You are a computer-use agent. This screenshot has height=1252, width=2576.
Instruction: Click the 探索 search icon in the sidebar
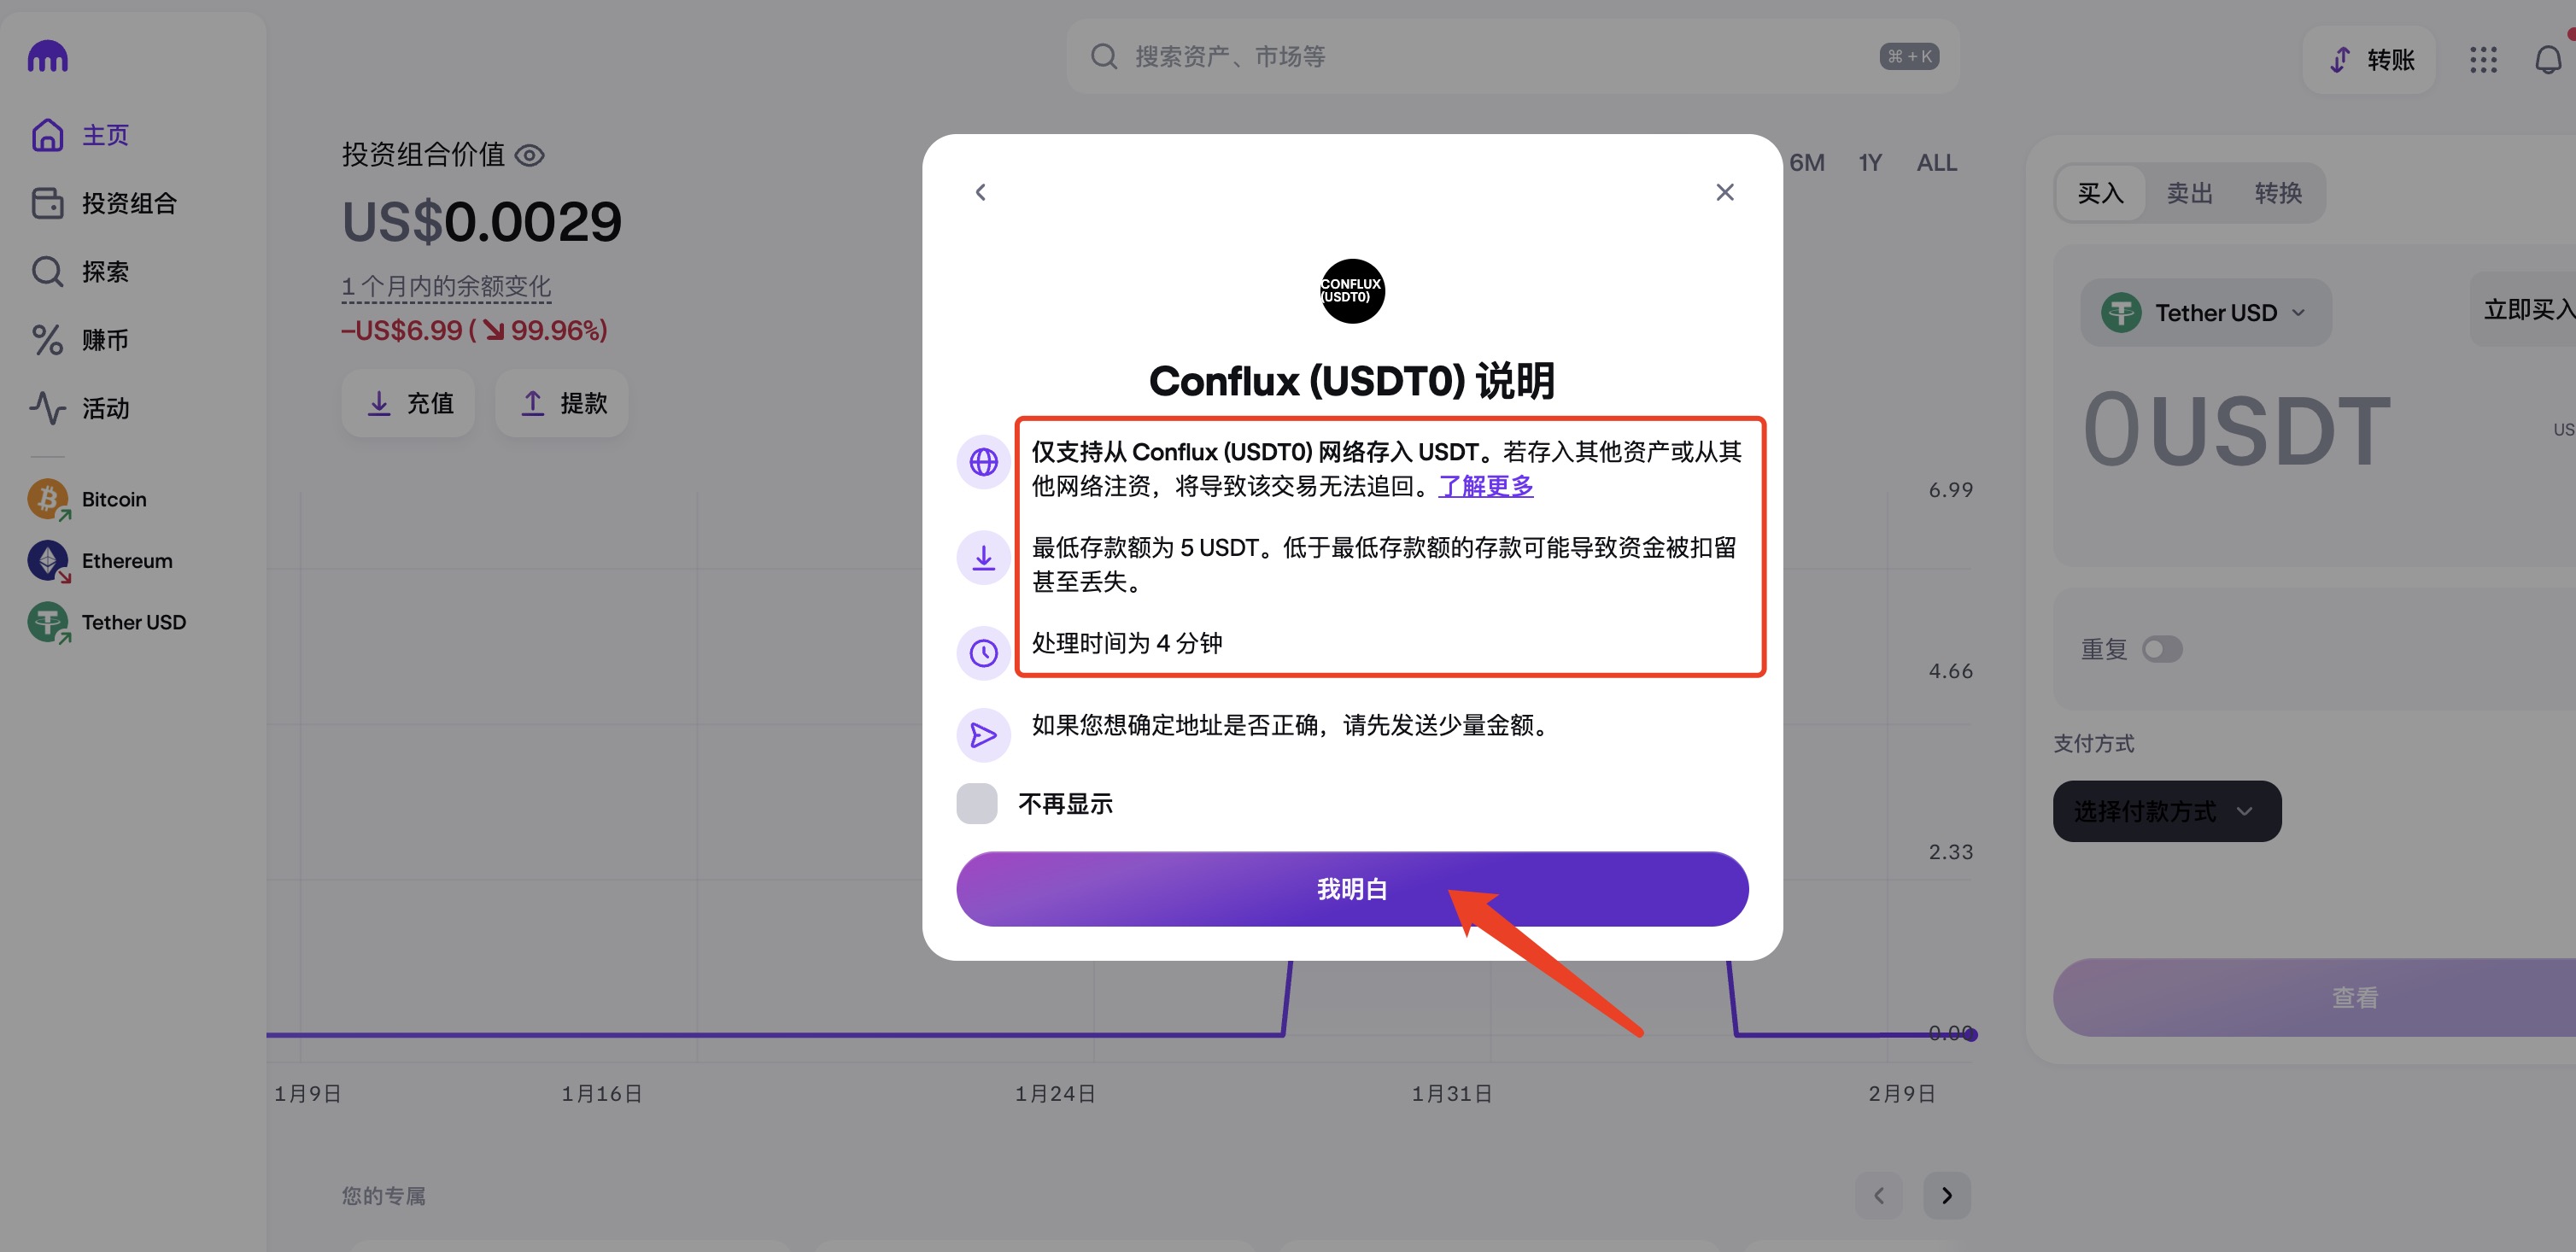[47, 271]
